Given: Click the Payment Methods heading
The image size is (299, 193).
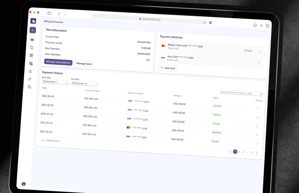Looking at the screenshot, I should tap(171, 37).
